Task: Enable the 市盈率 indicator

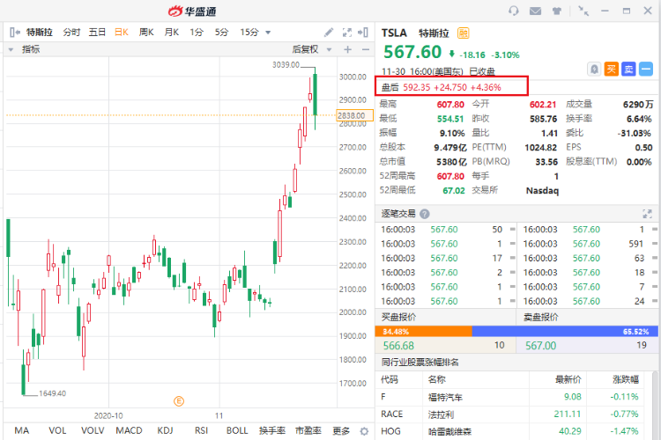Action: 308,430
